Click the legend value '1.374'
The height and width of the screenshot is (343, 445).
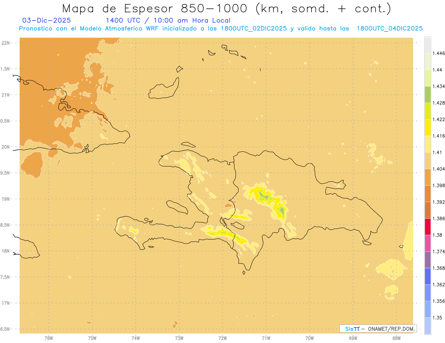click(439, 251)
